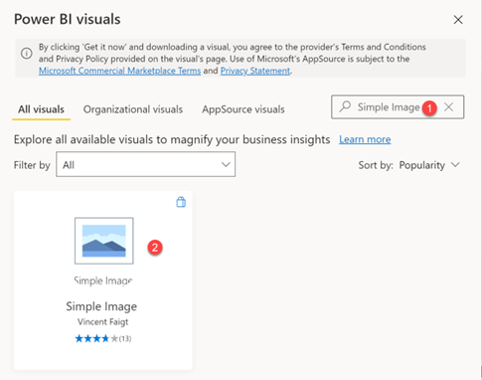This screenshot has width=482, height=380.
Task: Switch to AppSource visuals tab
Action: coord(243,109)
